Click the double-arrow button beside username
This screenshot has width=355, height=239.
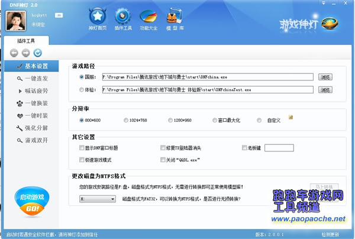(59, 15)
